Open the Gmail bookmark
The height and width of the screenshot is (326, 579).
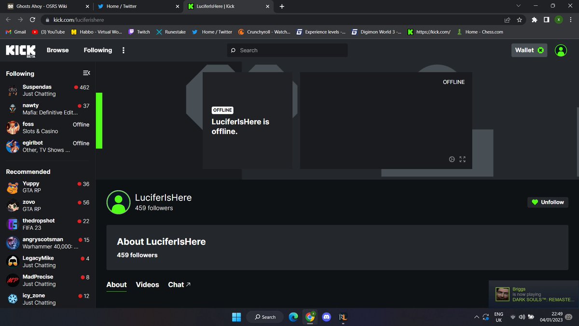click(15, 32)
